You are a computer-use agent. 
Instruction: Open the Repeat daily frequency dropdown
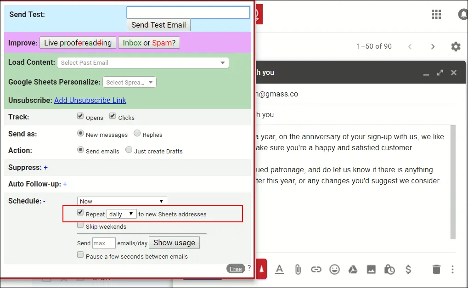tap(121, 214)
